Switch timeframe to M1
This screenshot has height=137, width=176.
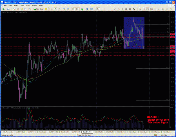pyautogui.click(x=140, y=9)
